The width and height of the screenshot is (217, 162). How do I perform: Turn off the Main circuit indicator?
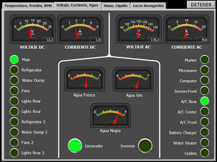(x=14, y=59)
